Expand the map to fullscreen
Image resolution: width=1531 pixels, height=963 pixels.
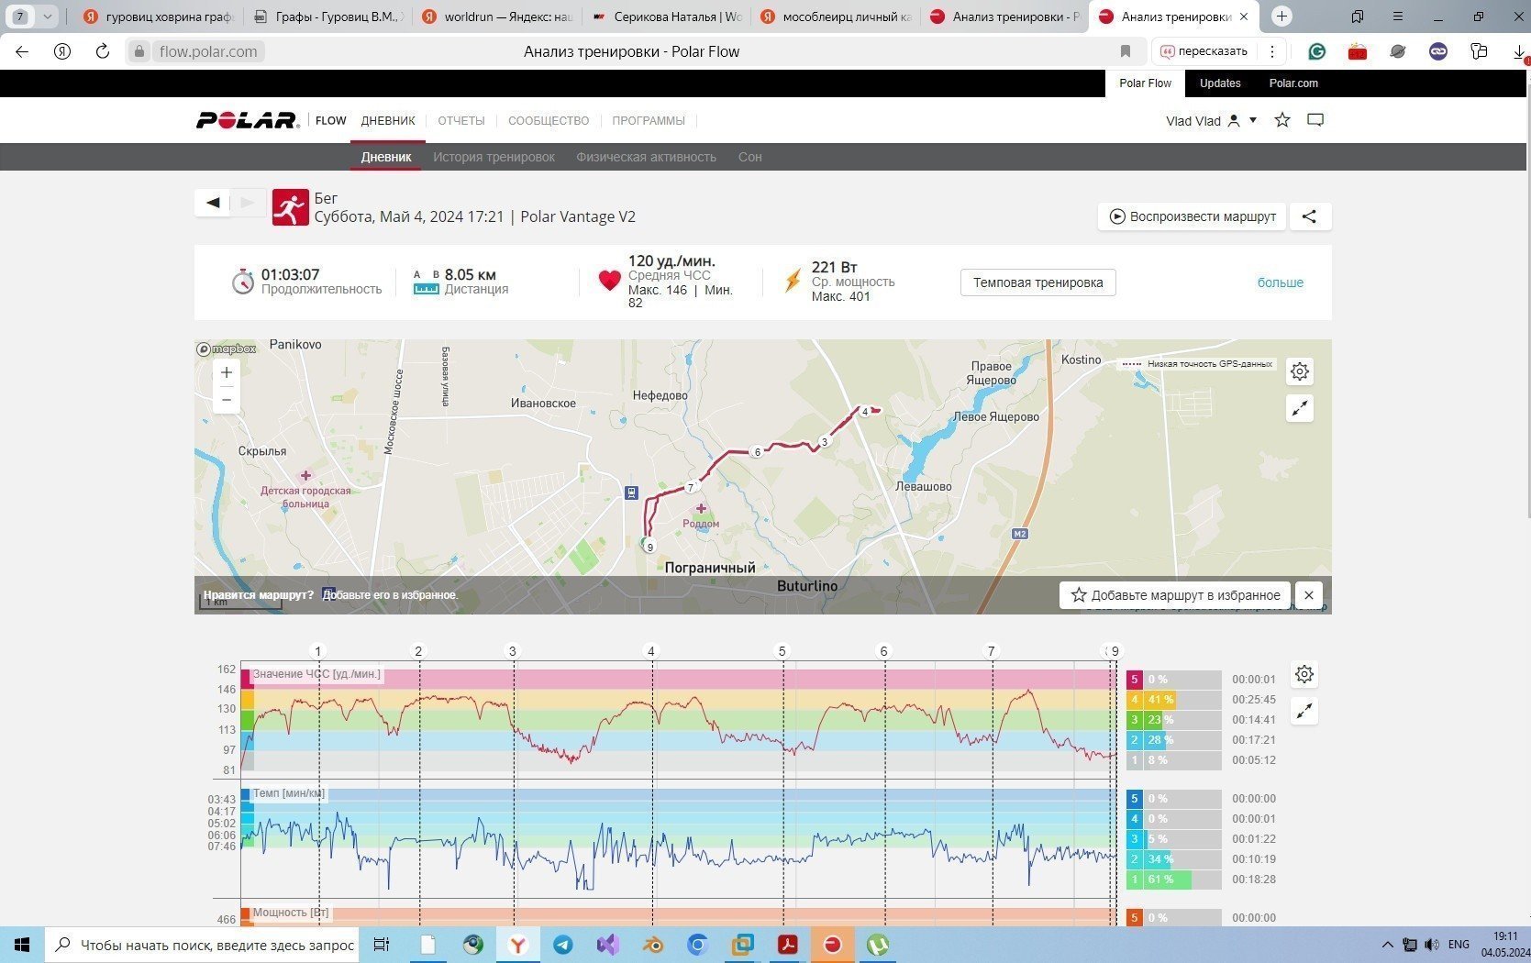point(1300,408)
